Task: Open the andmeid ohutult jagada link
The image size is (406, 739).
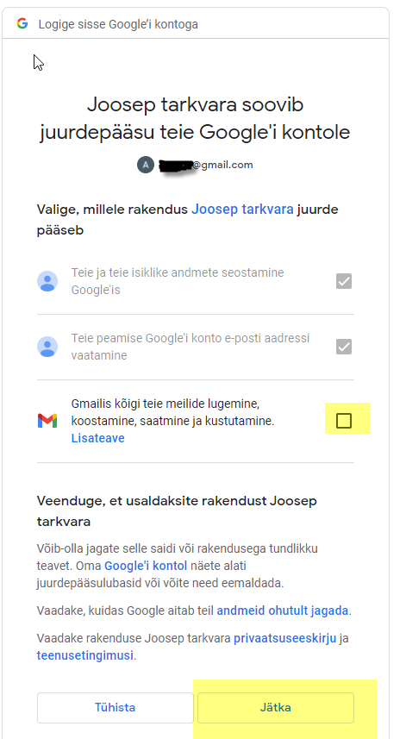Action: 283,611
